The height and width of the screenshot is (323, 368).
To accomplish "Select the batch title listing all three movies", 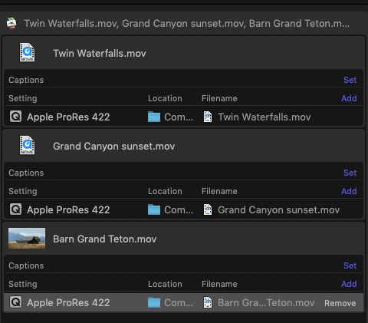I will [186, 23].
